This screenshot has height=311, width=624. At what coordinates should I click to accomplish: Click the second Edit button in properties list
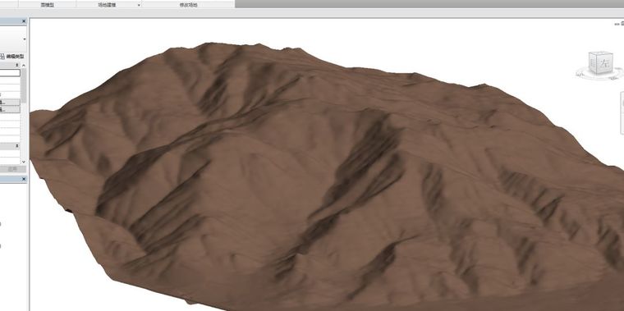pyautogui.click(x=10, y=109)
